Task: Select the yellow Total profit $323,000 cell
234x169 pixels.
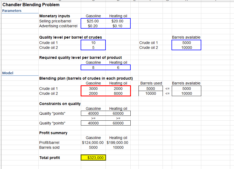Action: click(93, 158)
